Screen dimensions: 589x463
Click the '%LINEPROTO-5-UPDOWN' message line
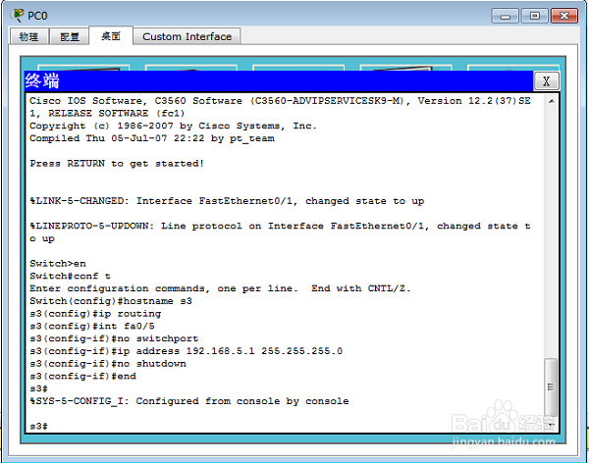(x=280, y=232)
